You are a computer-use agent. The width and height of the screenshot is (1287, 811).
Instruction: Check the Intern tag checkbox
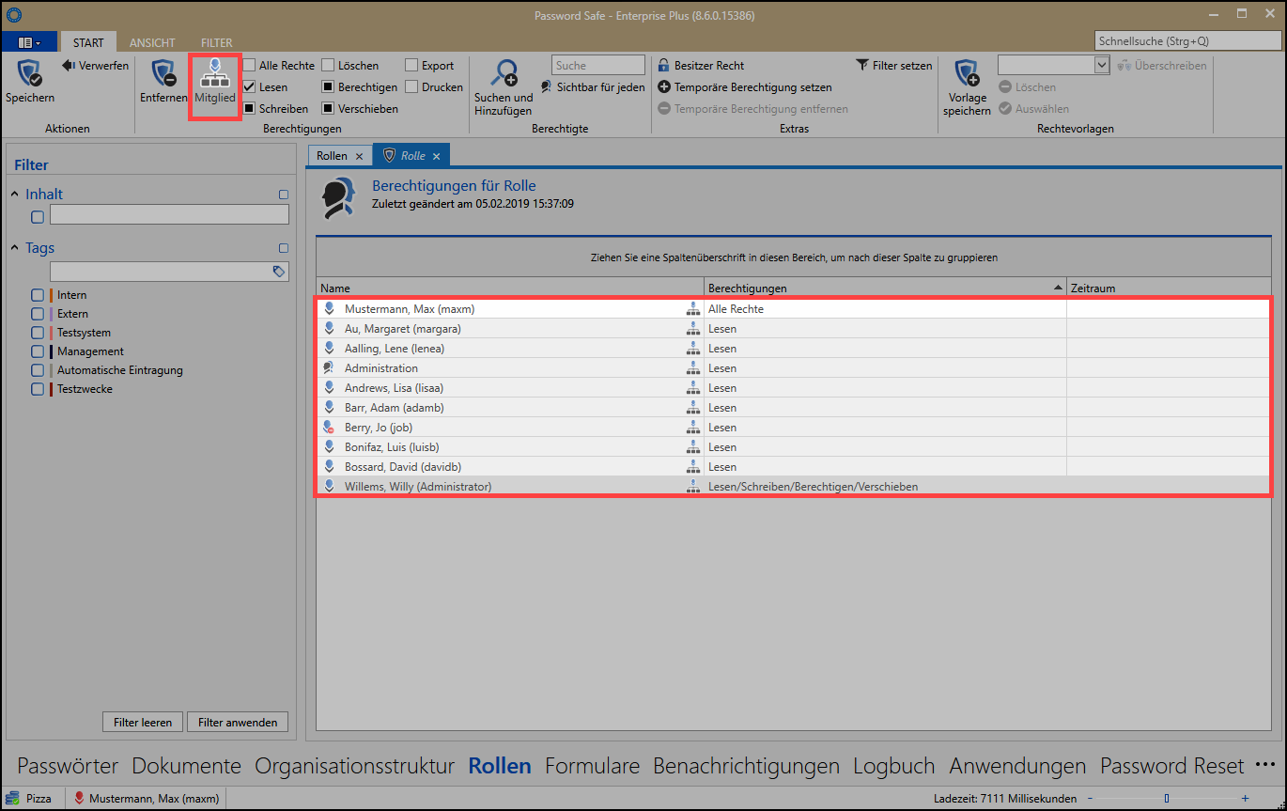pos(38,295)
